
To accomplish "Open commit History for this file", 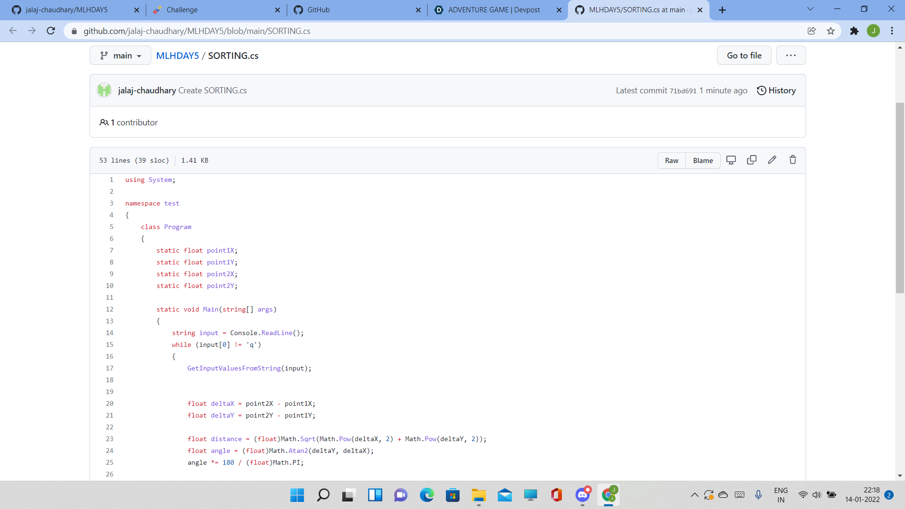I will (776, 90).
